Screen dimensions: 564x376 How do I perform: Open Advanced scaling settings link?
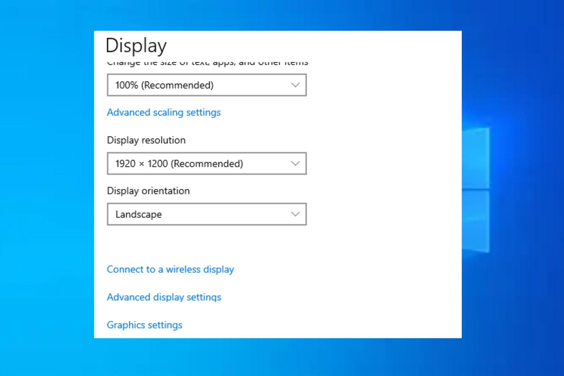[164, 113]
